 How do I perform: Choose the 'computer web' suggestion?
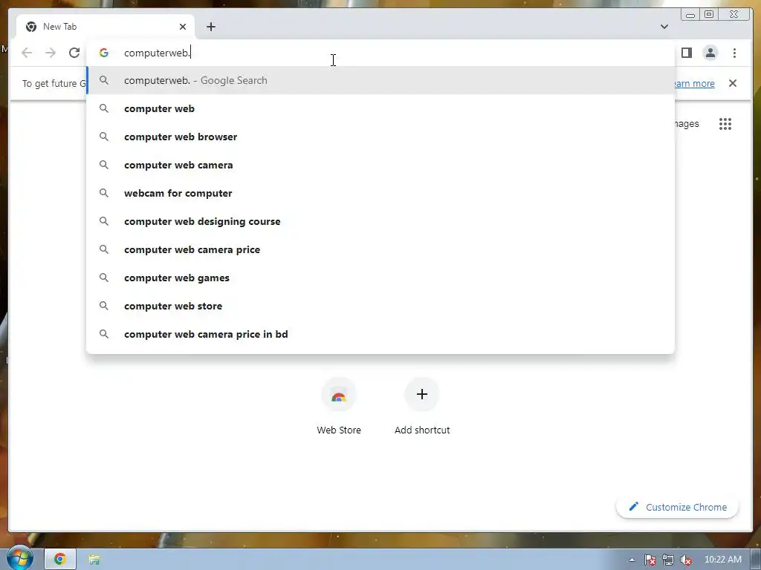(x=380, y=108)
